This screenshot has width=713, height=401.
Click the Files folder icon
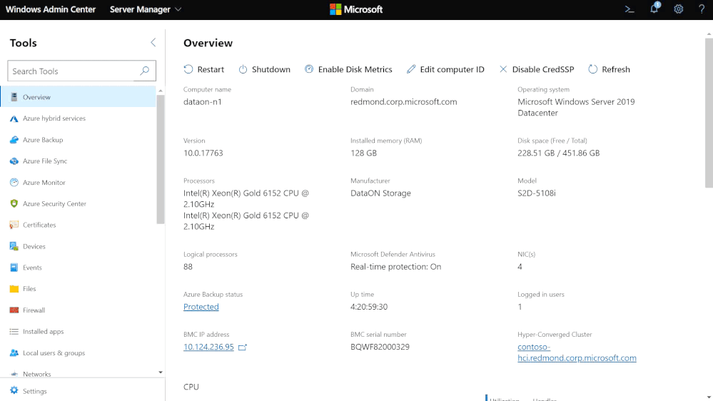pyautogui.click(x=14, y=289)
